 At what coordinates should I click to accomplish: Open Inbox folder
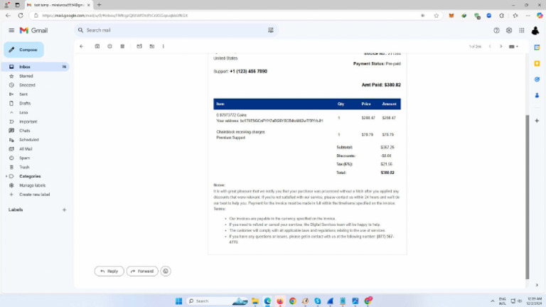36,67
